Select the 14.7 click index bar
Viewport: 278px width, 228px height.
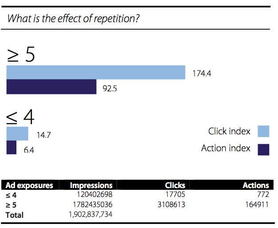(17, 134)
